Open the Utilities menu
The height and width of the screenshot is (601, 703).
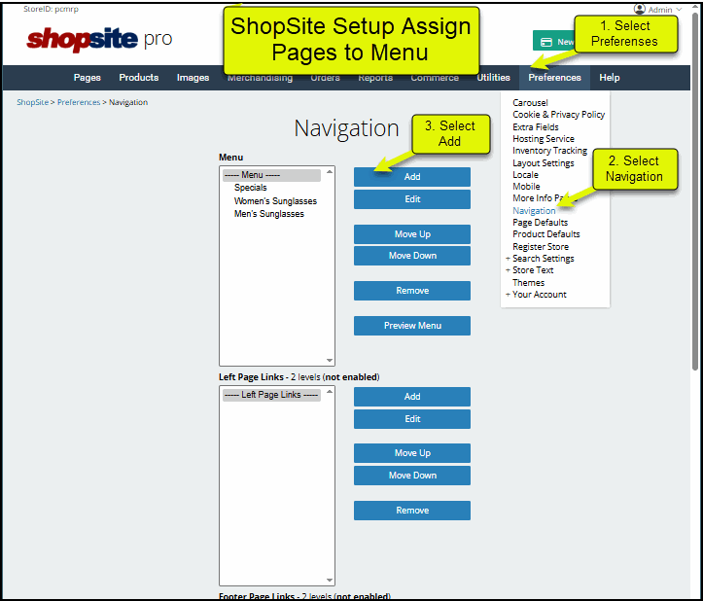pyautogui.click(x=493, y=78)
